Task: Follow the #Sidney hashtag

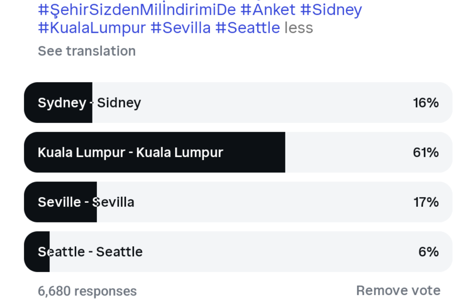Action: click(x=331, y=10)
